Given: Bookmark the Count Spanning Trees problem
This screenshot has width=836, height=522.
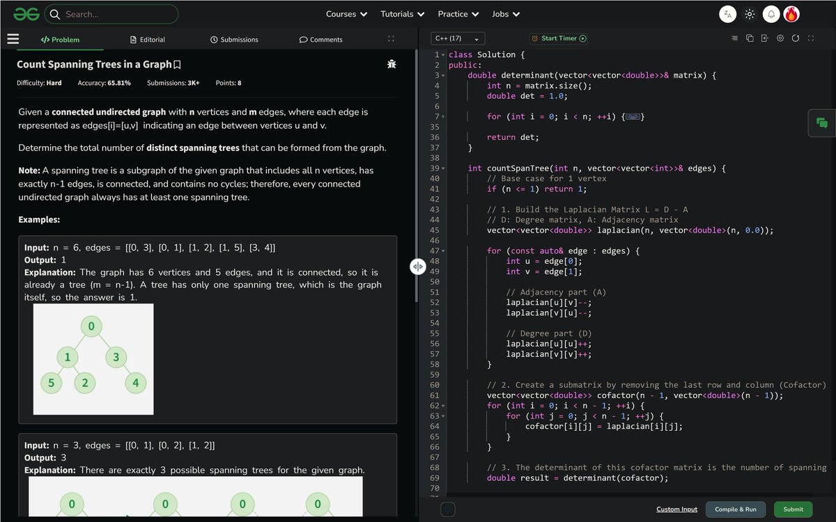Looking at the screenshot, I should tap(178, 65).
